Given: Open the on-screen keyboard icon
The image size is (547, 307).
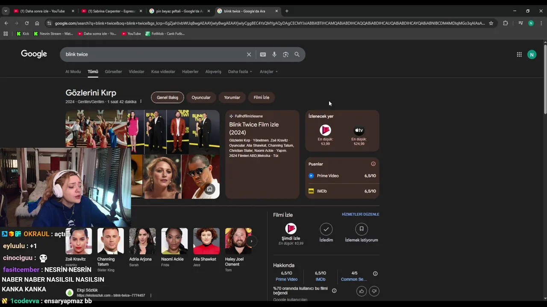Looking at the screenshot, I should 263,55.
